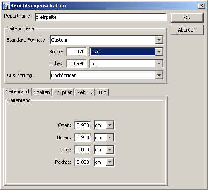Click the Rechts margin value field

tap(83, 162)
